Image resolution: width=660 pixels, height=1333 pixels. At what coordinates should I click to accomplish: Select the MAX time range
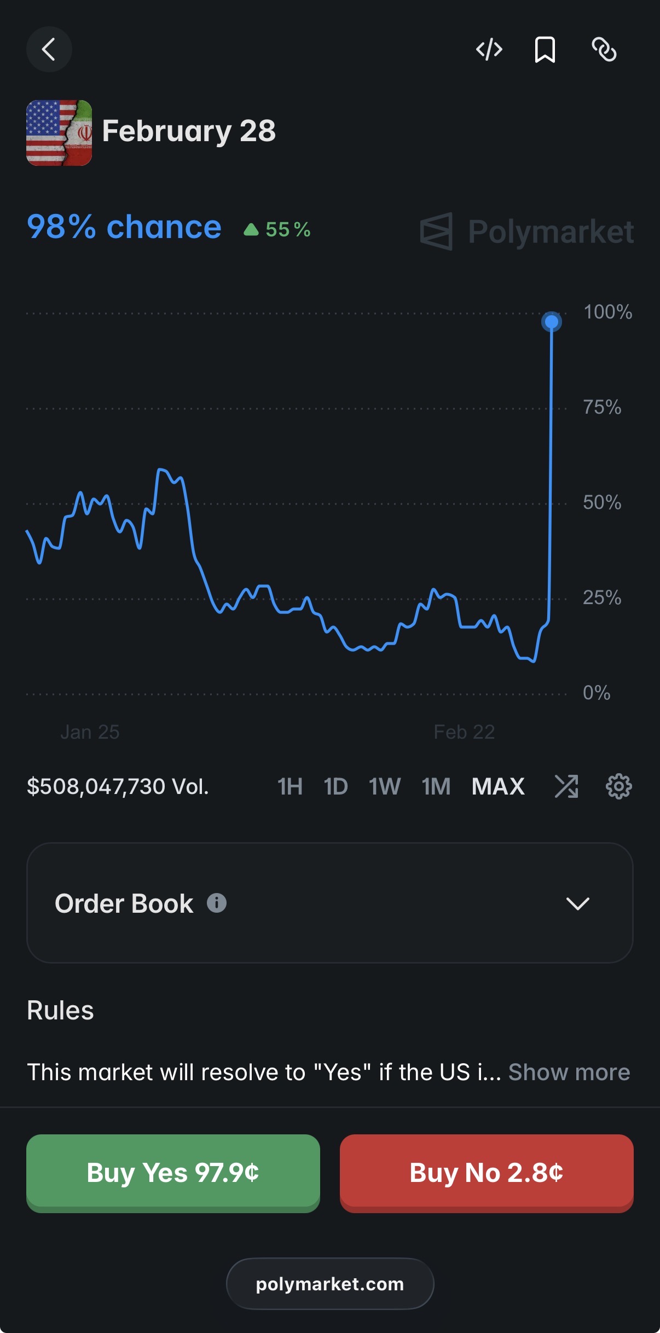point(498,786)
